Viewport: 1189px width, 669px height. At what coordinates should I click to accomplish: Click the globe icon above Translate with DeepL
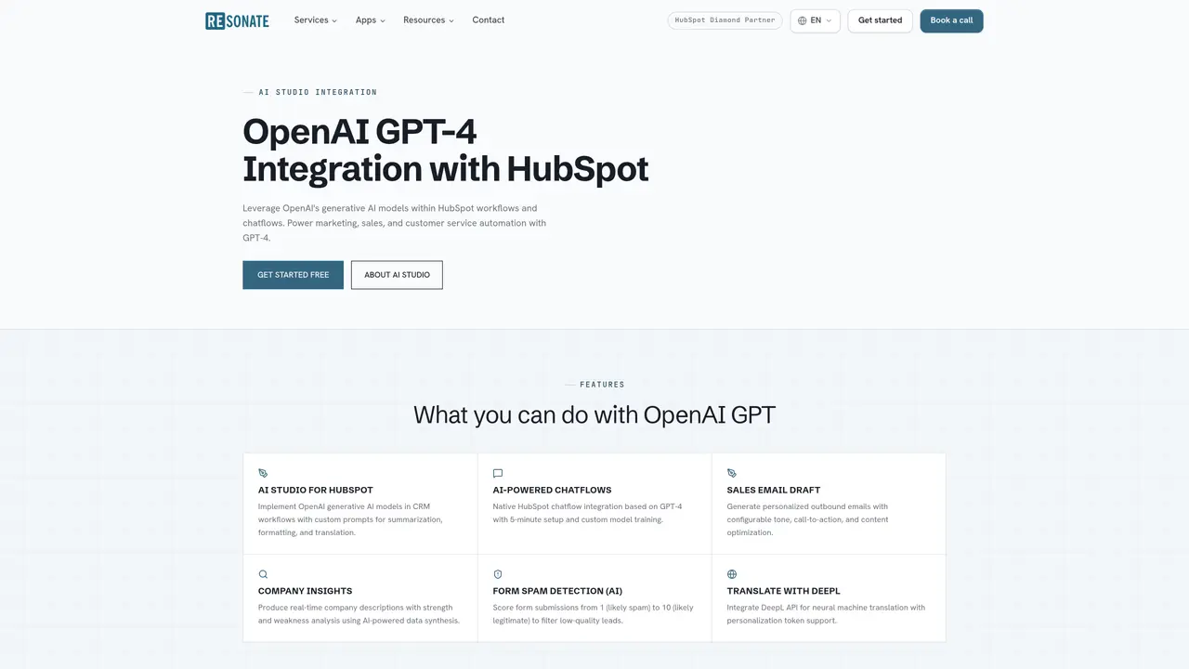tap(732, 574)
